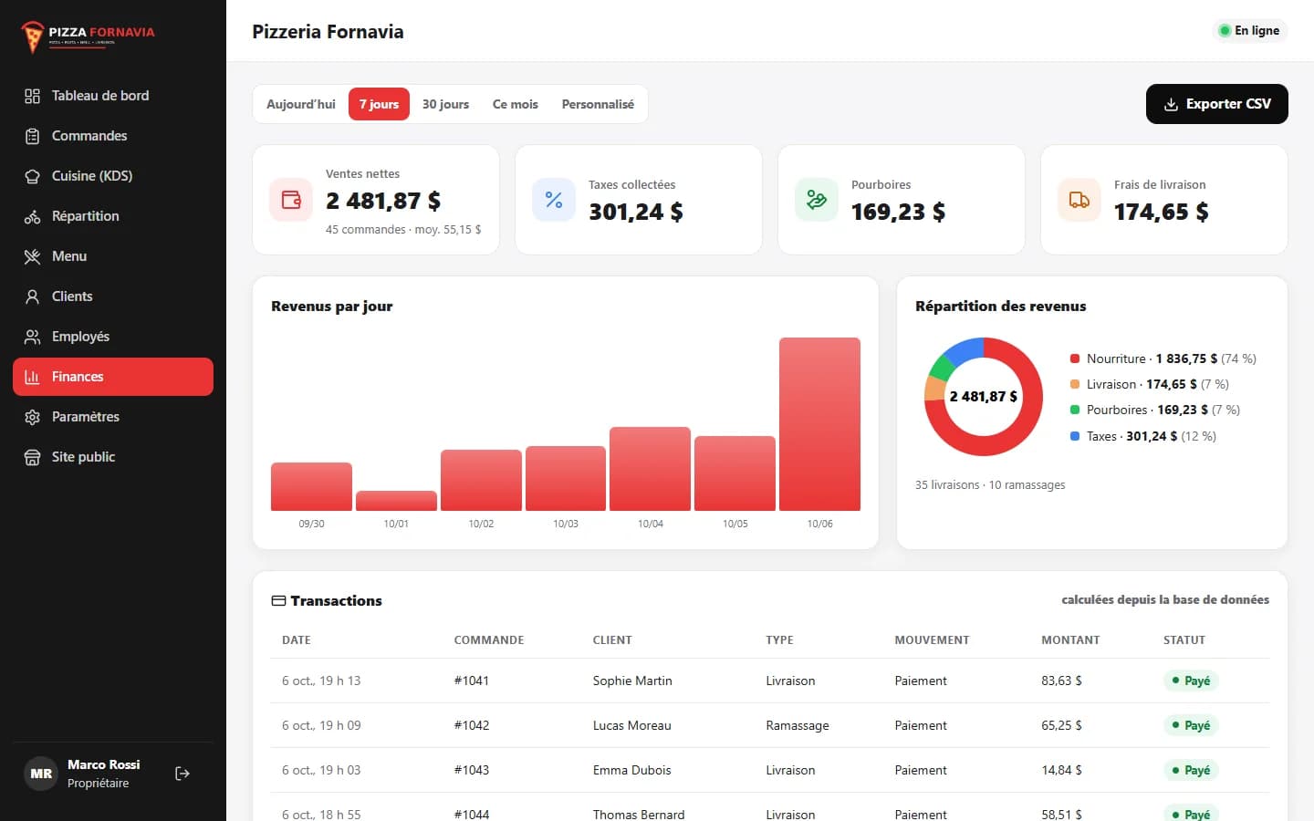Click order number #1041
The image size is (1314, 821).
click(472, 681)
